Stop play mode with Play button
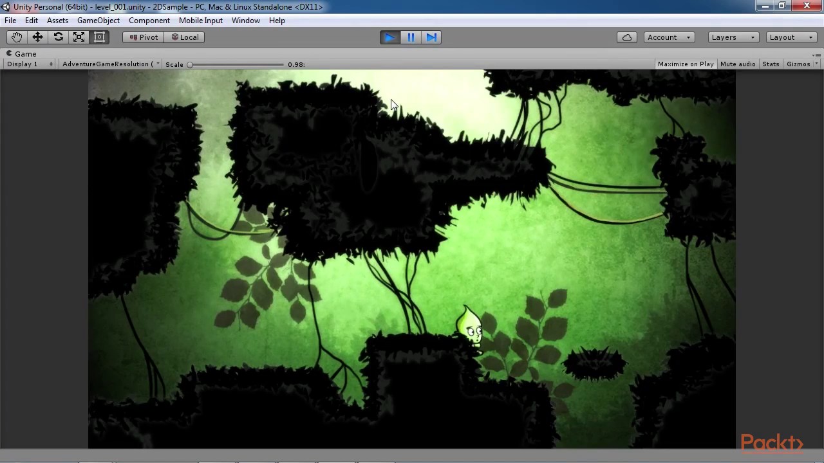This screenshot has height=463, width=824. pyautogui.click(x=389, y=37)
